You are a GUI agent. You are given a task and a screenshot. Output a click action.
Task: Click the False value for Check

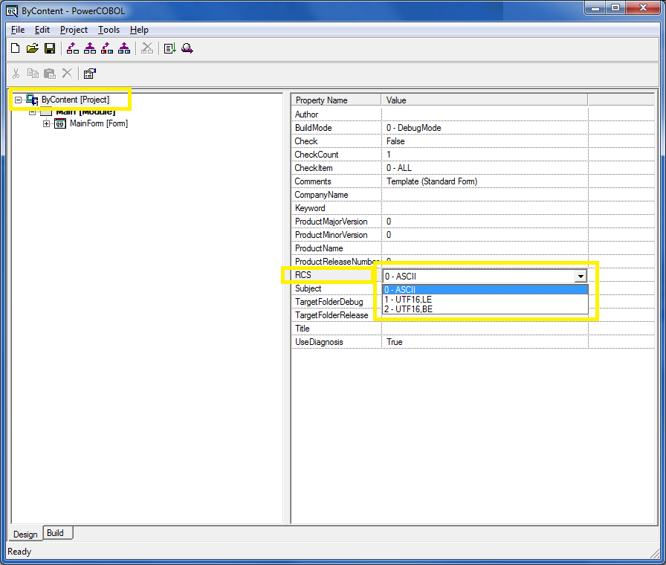pos(395,141)
